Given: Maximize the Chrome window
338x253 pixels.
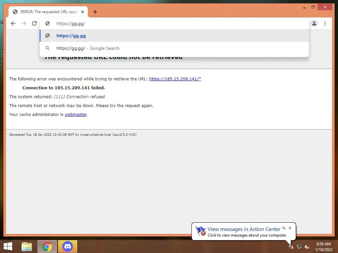Looking at the screenshot, I should [x=313, y=7].
